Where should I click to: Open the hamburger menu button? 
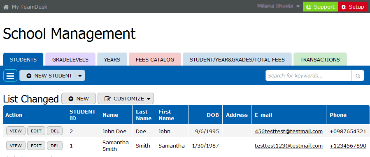click(x=10, y=75)
